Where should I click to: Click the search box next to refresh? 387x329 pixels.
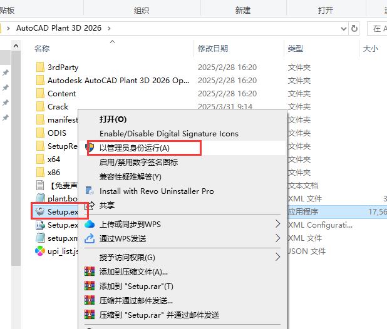[377, 28]
